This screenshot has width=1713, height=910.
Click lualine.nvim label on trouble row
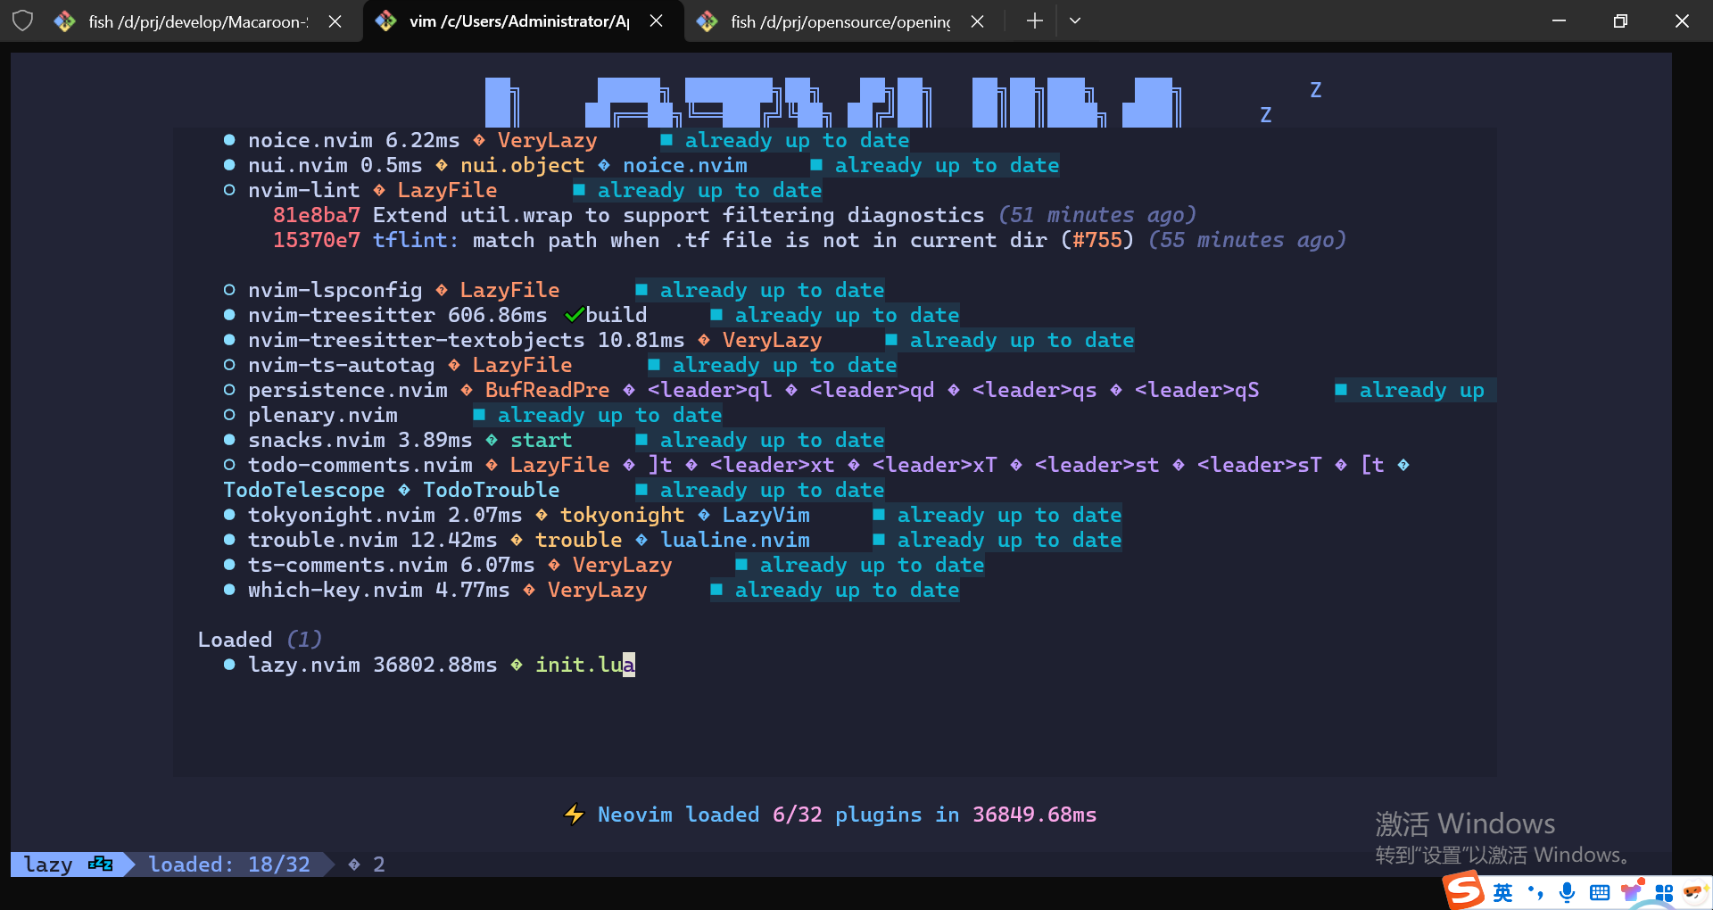click(735, 540)
